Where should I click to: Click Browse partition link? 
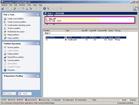(x=13, y=47)
